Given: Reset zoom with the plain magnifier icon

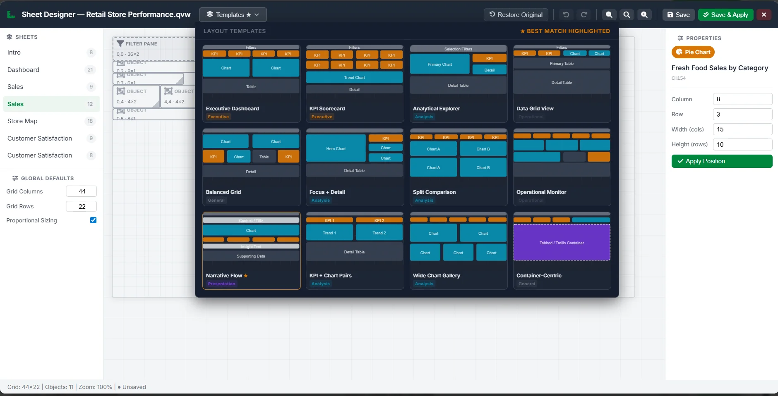Looking at the screenshot, I should 627,14.
